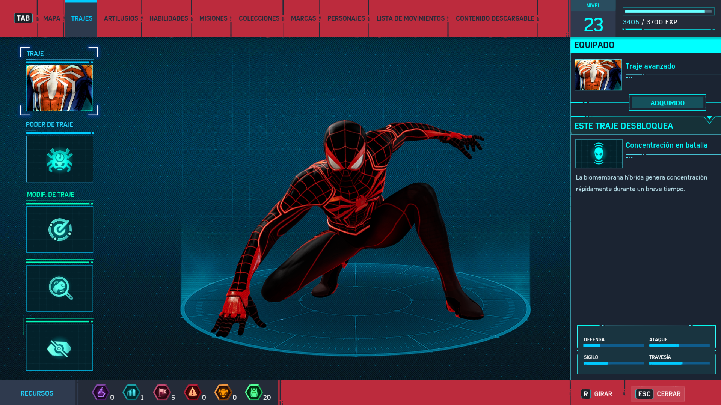721x405 pixels.
Task: Click the ESC Cerrar button
Action: click(x=658, y=394)
